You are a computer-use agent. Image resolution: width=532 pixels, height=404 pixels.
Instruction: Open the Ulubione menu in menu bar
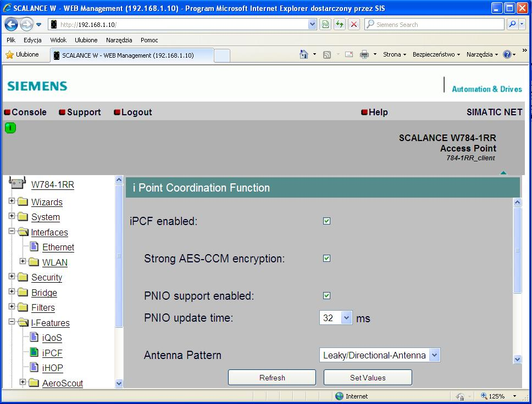(x=86, y=40)
